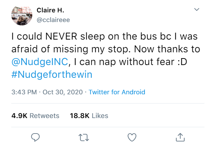This screenshot has width=206, height=148.
Task: Open Claire H.'s profile picture
Action: click(x=22, y=16)
